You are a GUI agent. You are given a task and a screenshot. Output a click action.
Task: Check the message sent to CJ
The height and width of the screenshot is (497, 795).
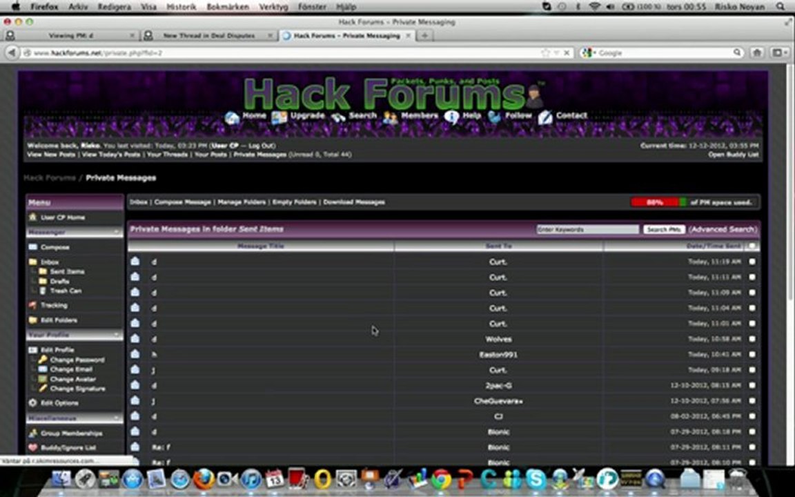tap(752, 416)
